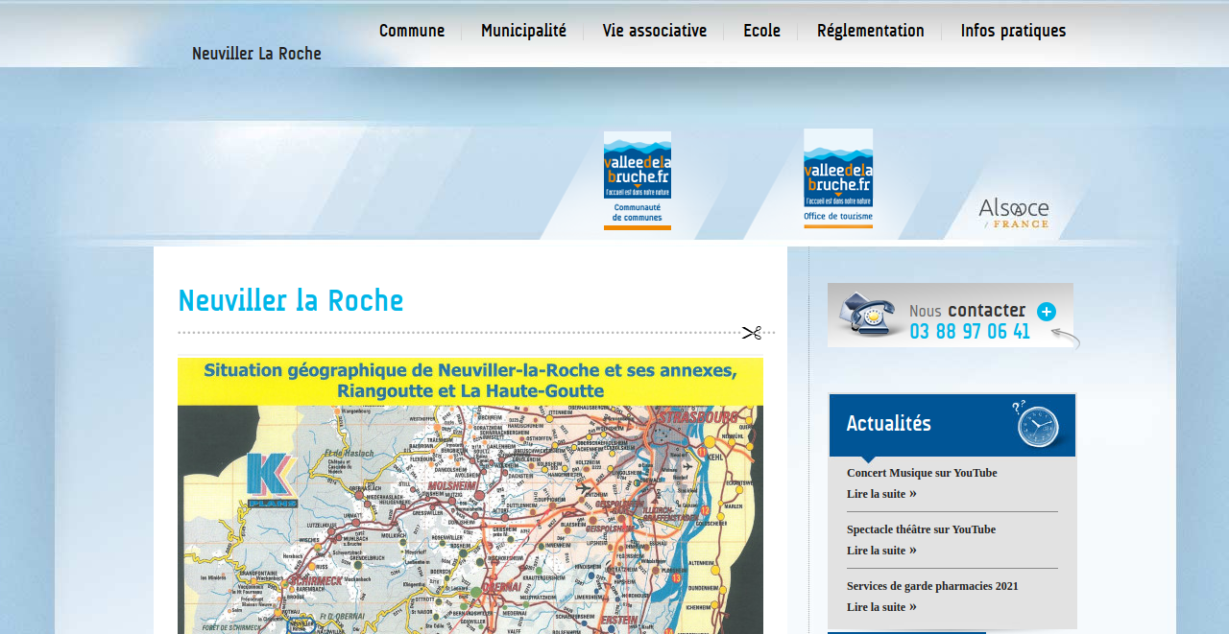Click the telephone icon in contact box
Image resolution: width=1229 pixels, height=634 pixels.
(x=867, y=315)
